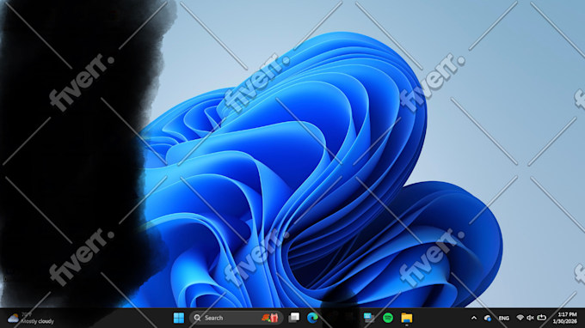Open Task View from the taskbar

(x=294, y=318)
